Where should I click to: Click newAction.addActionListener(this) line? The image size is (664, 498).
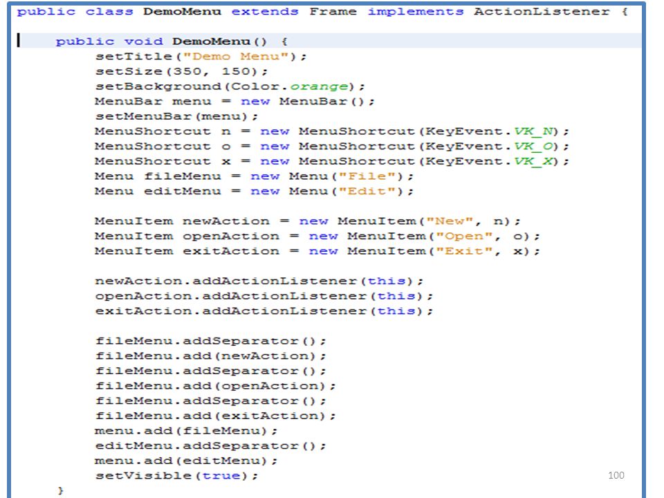[x=259, y=282]
